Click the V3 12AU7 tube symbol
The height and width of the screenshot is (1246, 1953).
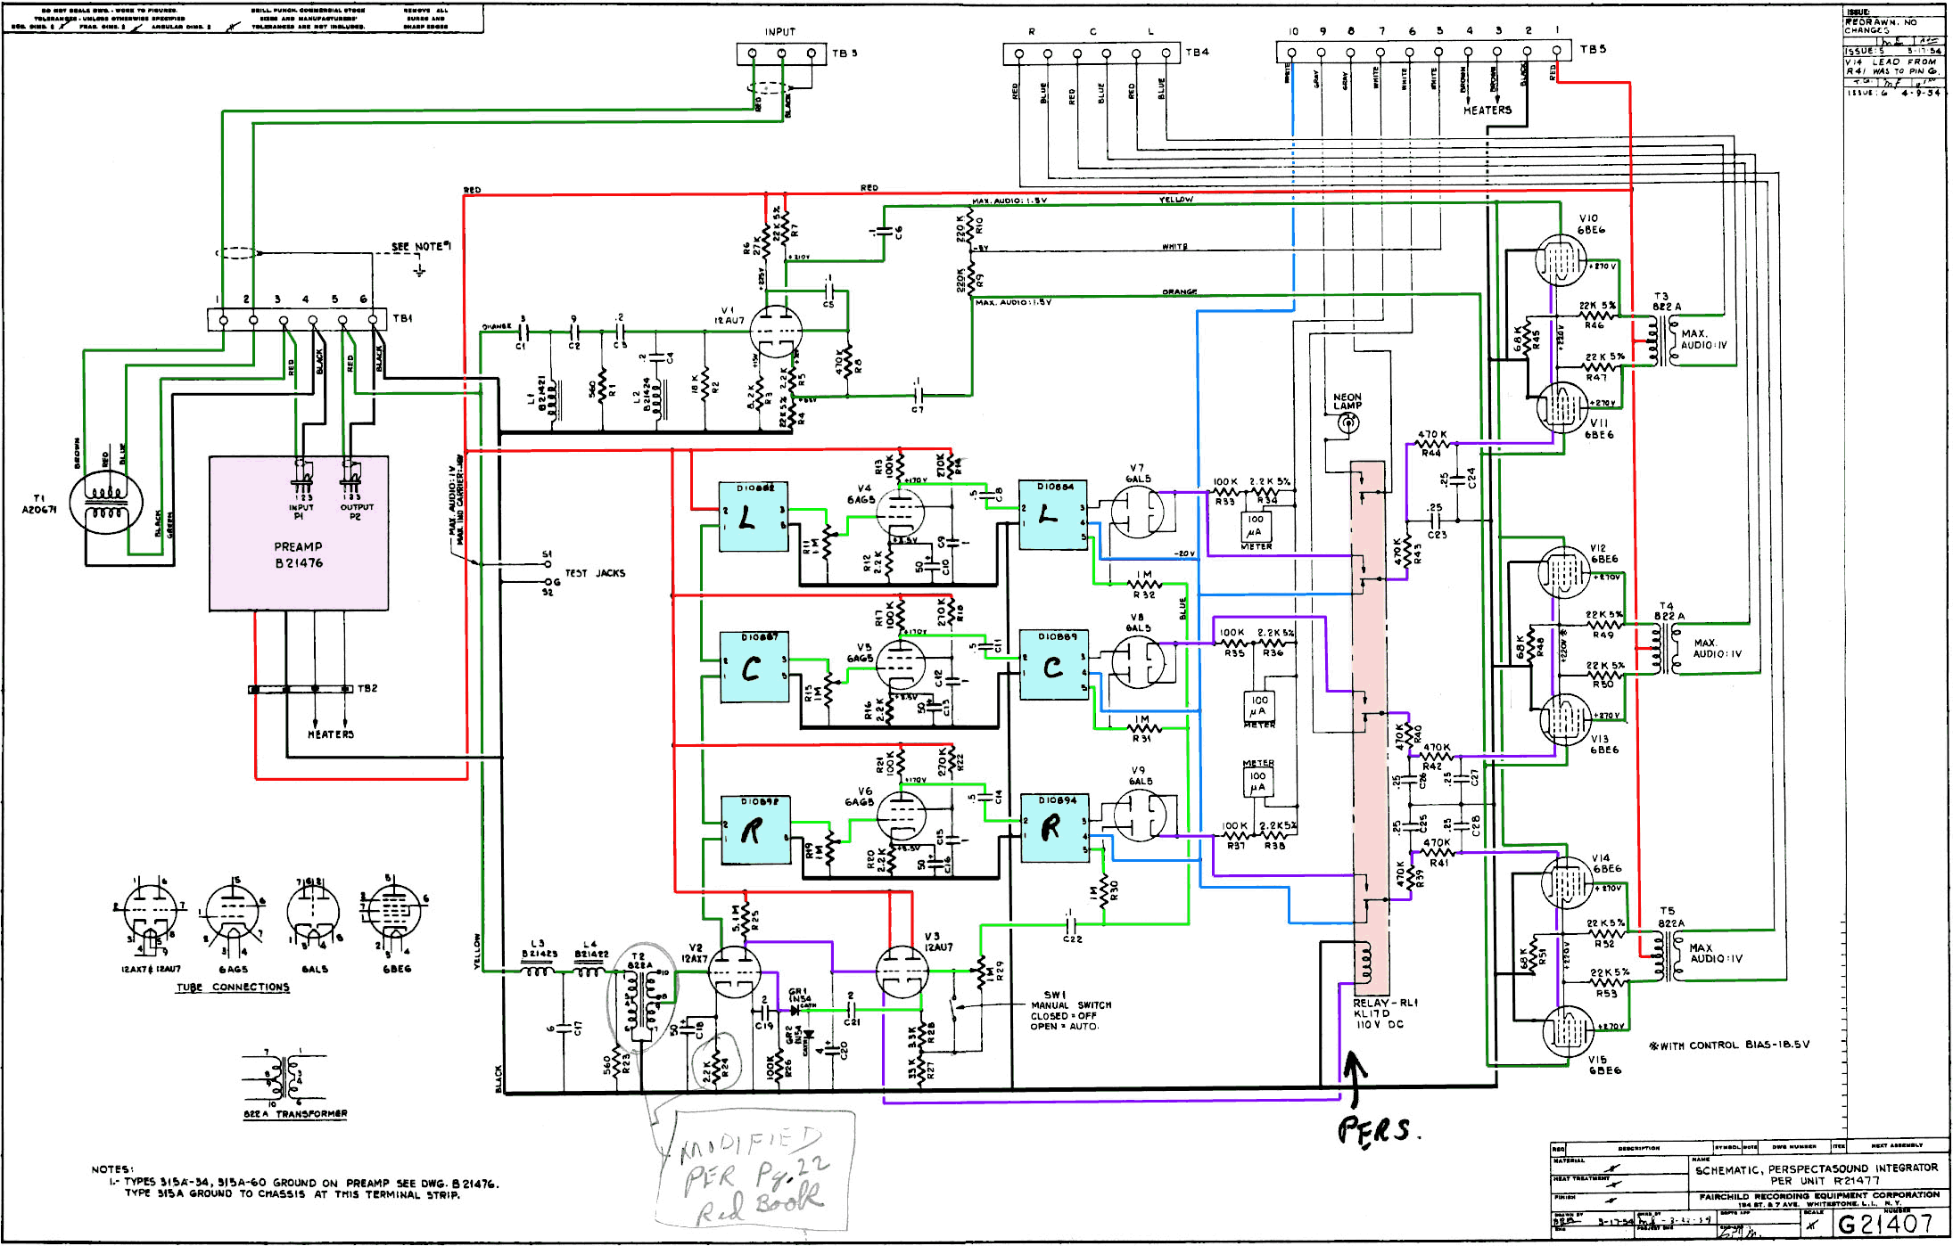point(901,971)
